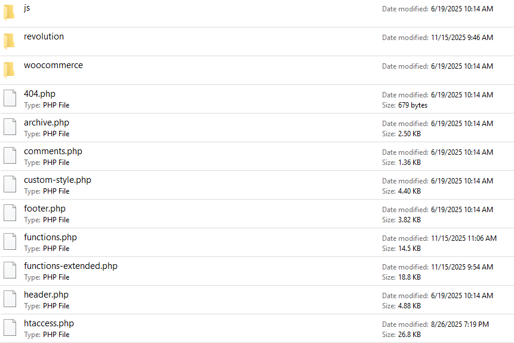
Task: Click the custom-style.php file icon
Action: tap(9, 185)
